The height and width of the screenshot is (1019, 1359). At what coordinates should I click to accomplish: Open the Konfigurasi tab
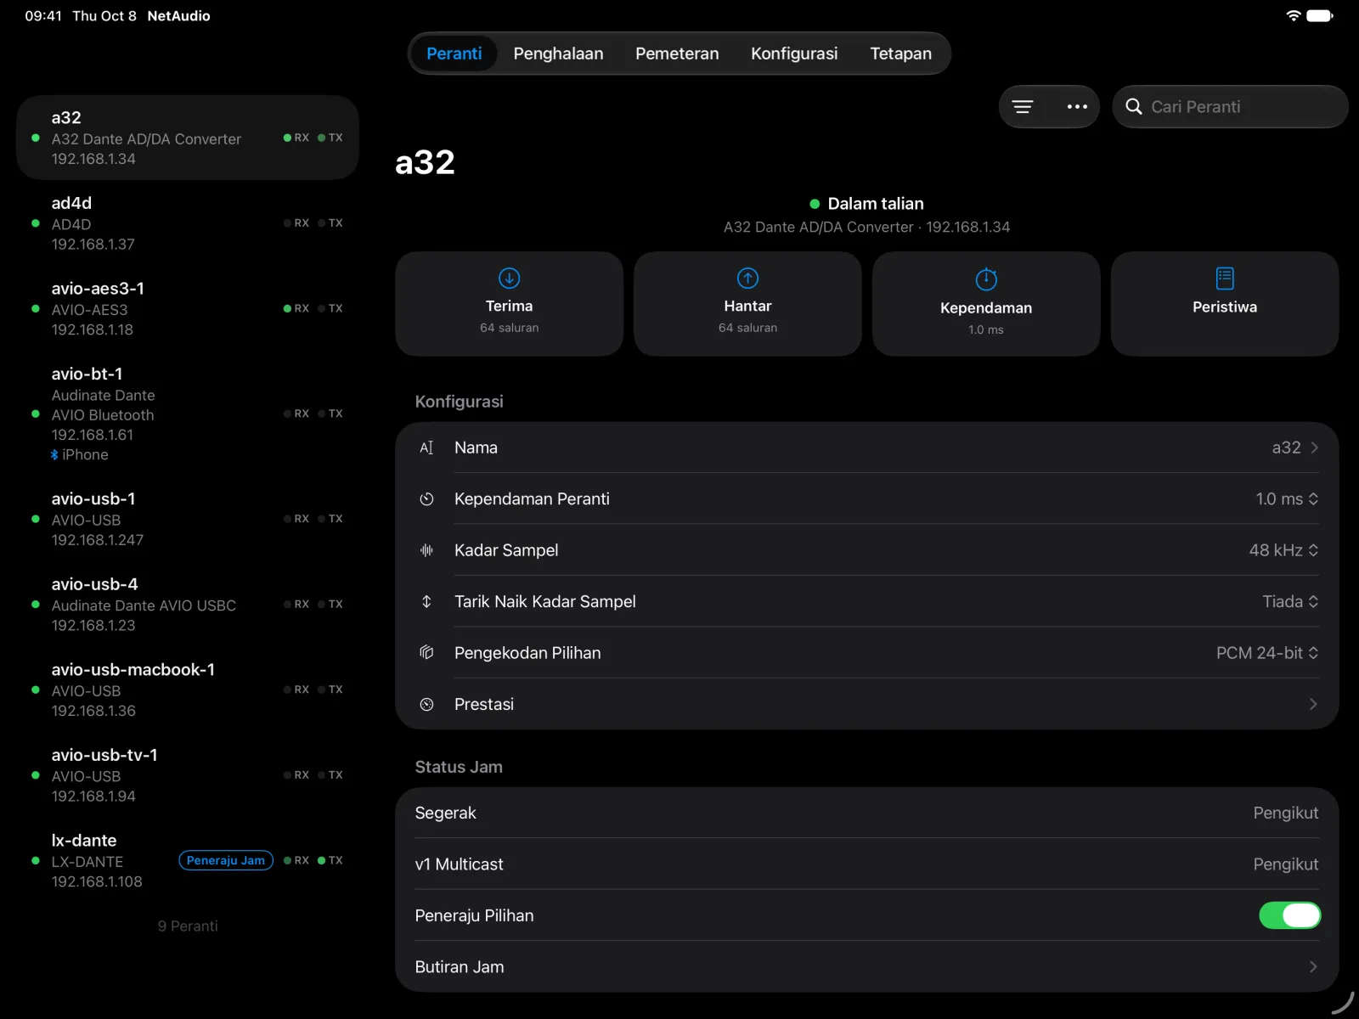pos(794,53)
